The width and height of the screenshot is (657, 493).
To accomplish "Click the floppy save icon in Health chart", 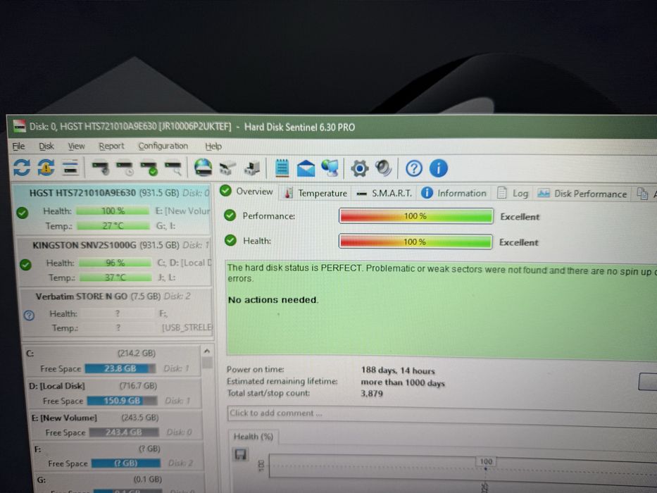I will 241,454.
